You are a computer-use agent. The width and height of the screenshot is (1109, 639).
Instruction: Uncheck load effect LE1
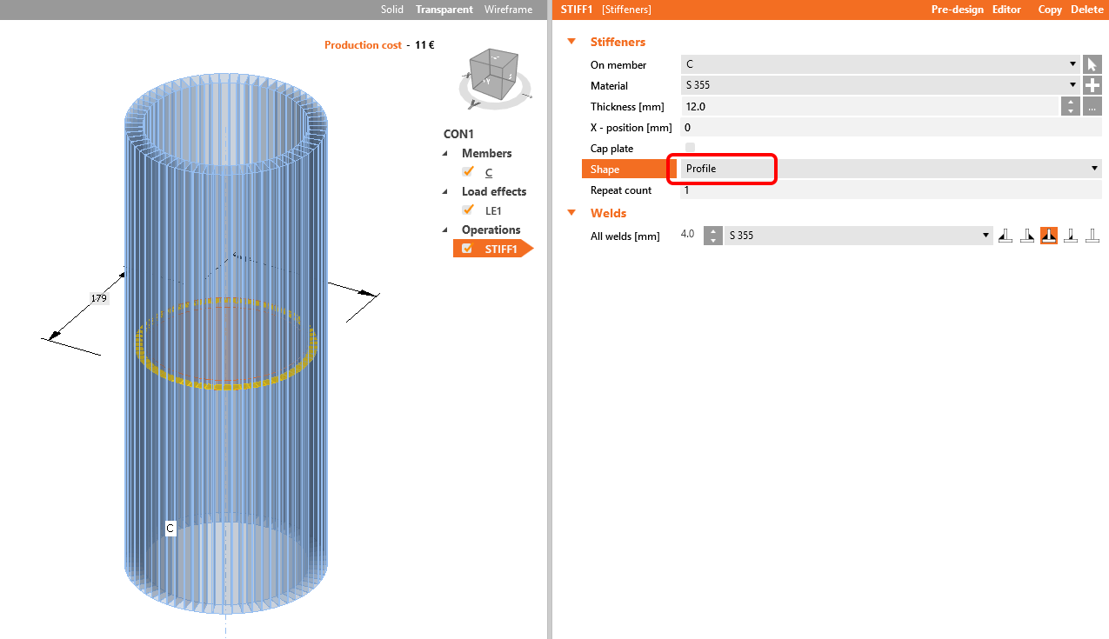[468, 210]
